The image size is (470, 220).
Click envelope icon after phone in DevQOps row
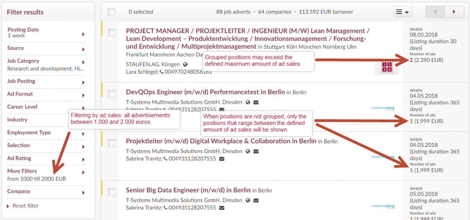tap(222, 110)
